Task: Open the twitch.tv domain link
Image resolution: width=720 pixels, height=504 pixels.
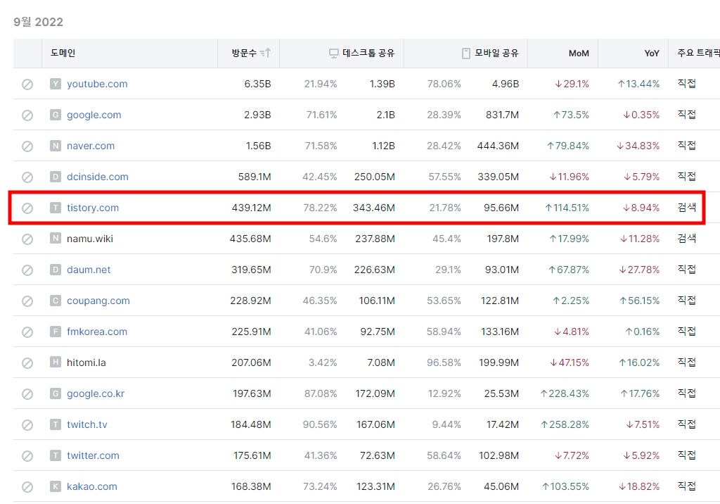Action: point(86,424)
